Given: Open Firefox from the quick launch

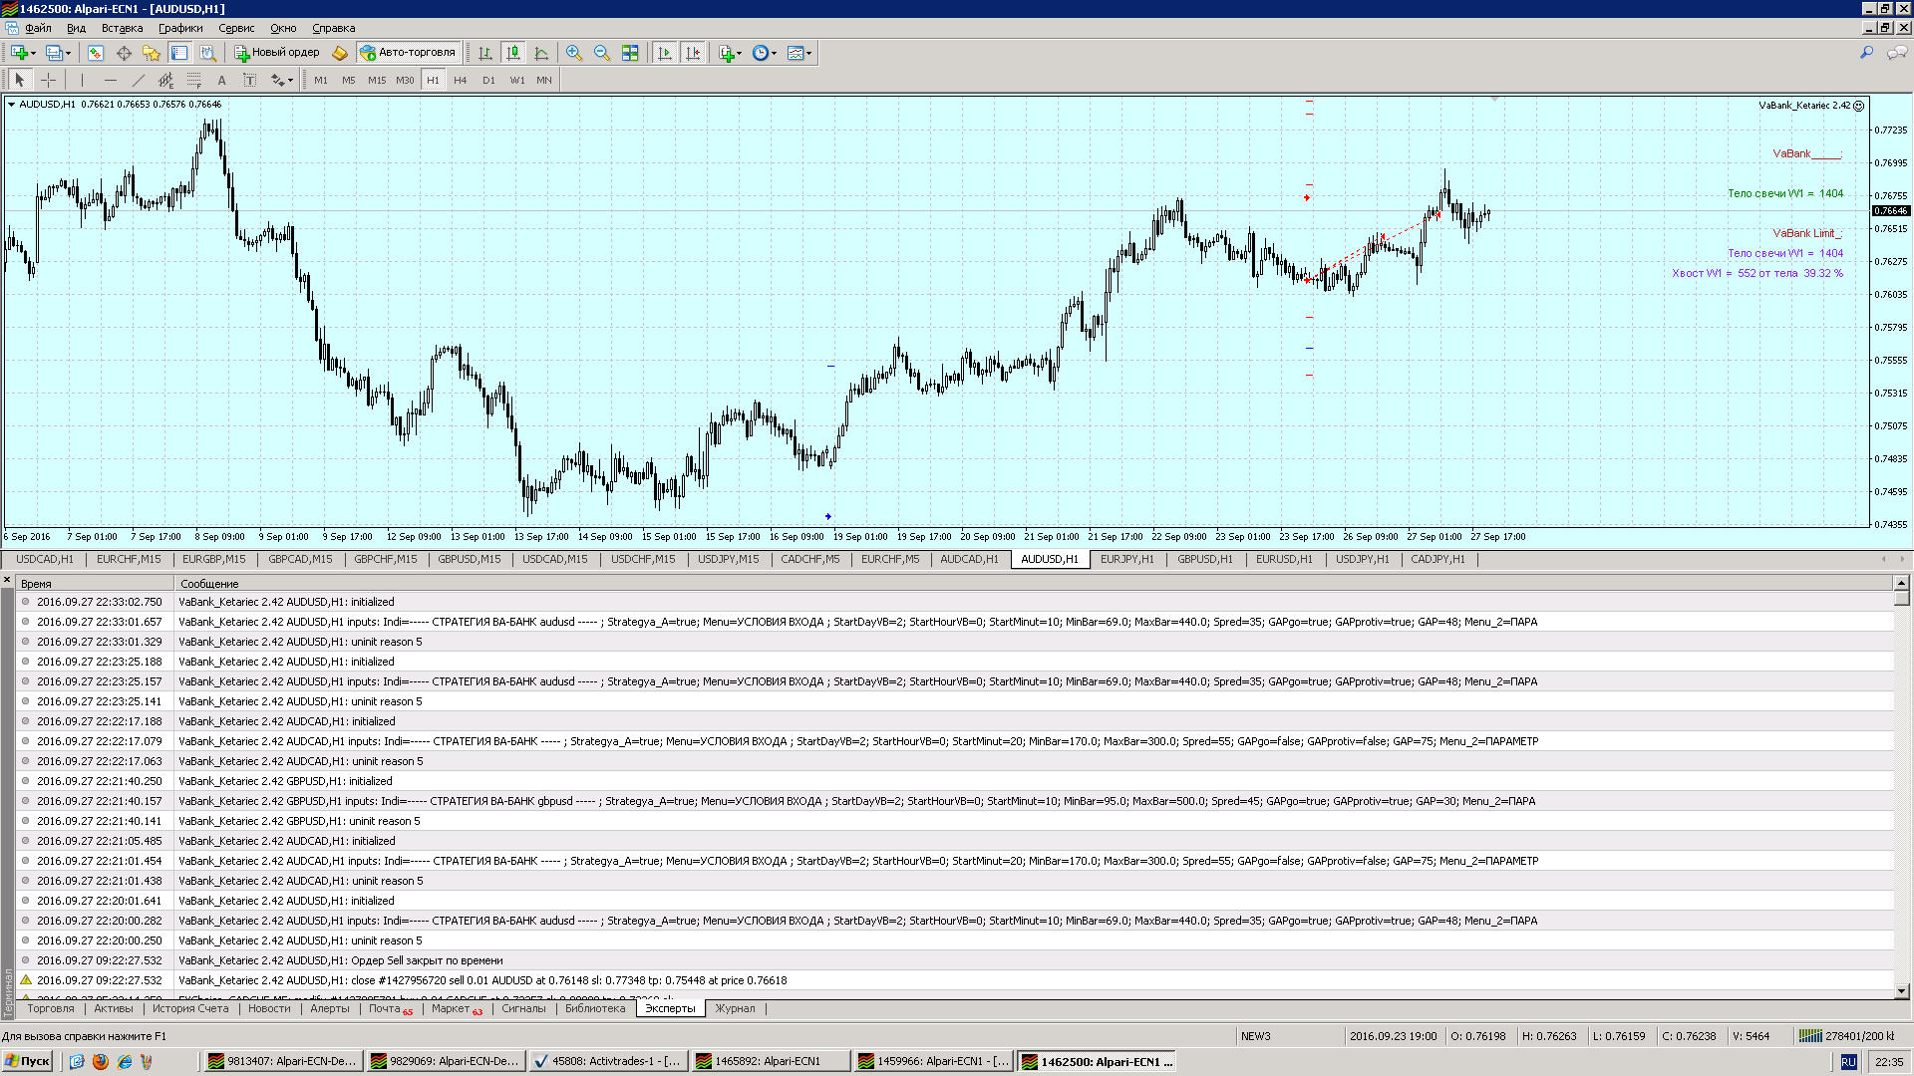Looking at the screenshot, I should pos(100,1061).
